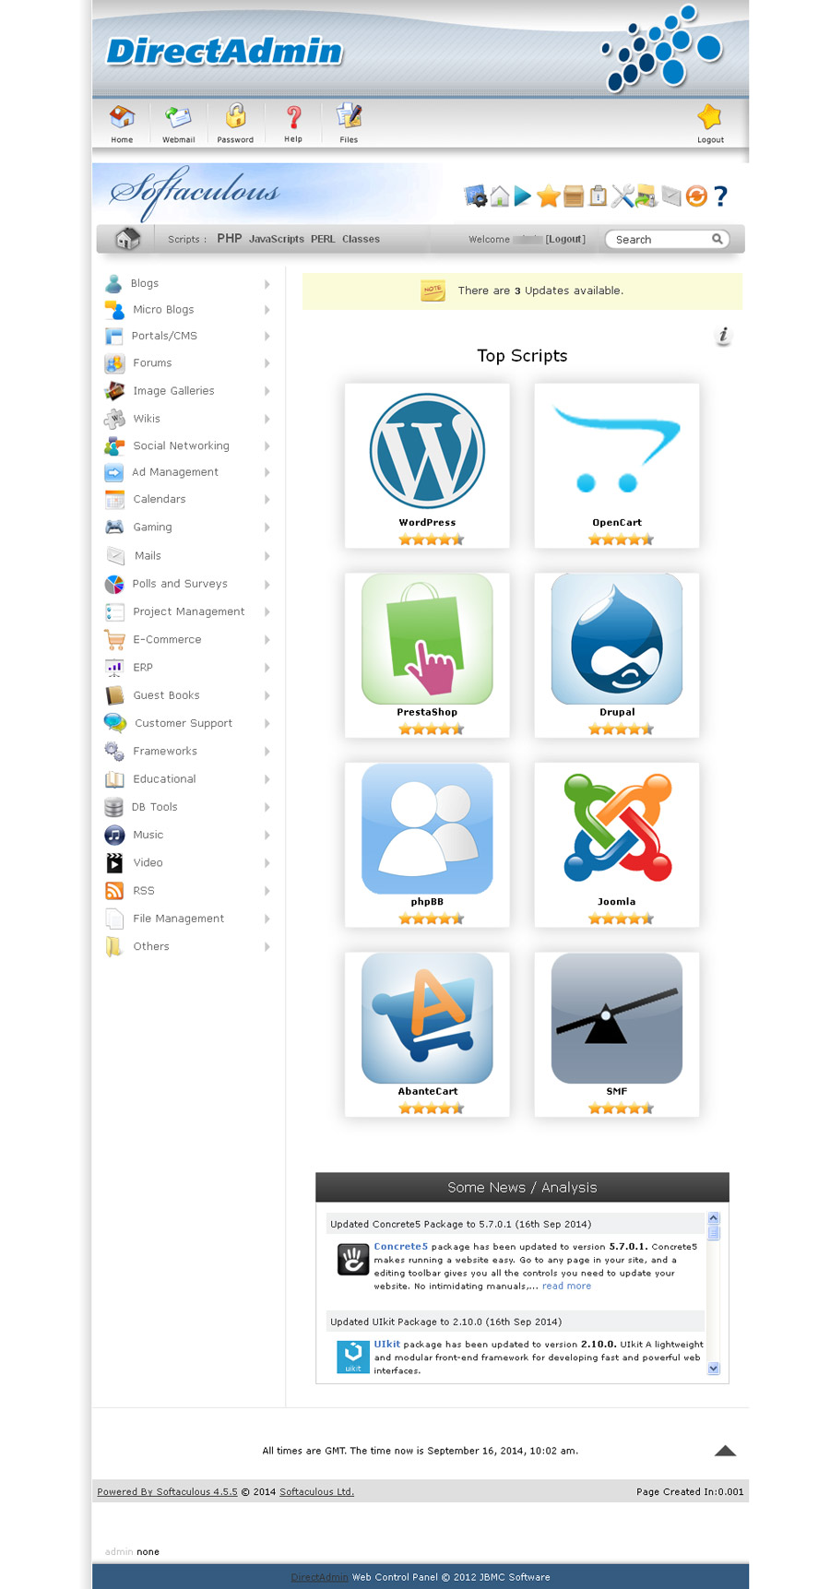Click the envelope email icon in Softaculous toolbar
The width and height of the screenshot is (830, 1589).
[671, 196]
